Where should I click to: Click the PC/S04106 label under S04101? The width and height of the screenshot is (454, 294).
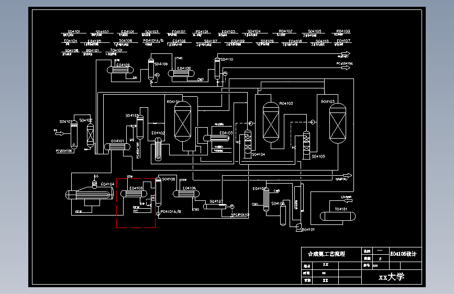tap(64, 151)
